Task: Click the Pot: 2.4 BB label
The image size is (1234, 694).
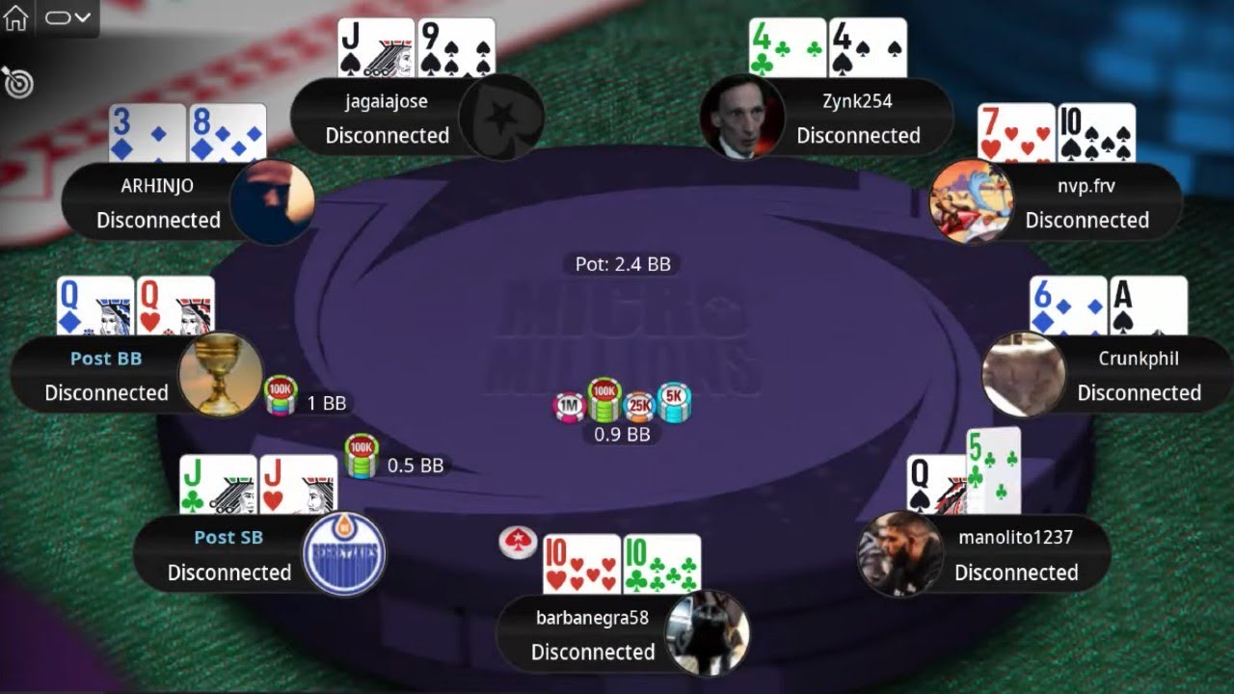Action: pos(622,263)
